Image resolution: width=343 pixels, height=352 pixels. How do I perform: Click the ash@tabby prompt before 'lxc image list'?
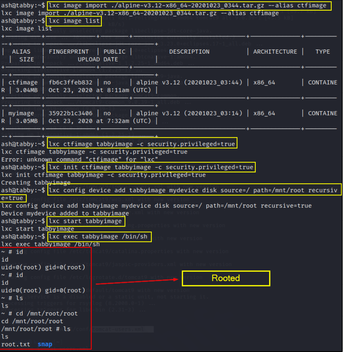click(23, 21)
